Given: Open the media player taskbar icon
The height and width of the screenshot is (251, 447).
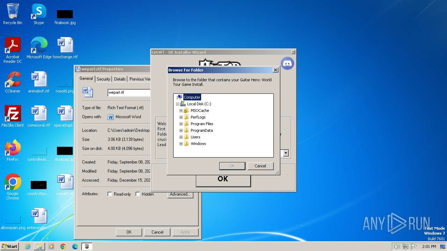Looking at the screenshot, I should coord(51,246).
